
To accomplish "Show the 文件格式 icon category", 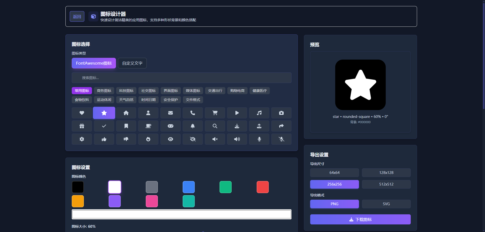I will tap(193, 100).
